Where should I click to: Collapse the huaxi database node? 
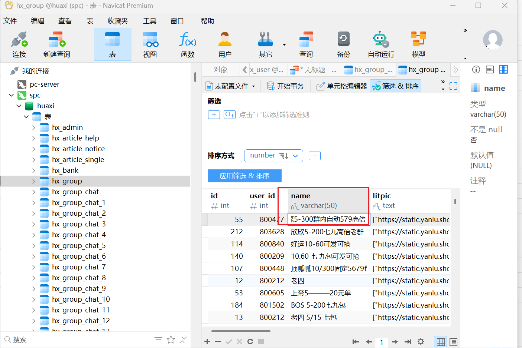pos(19,106)
